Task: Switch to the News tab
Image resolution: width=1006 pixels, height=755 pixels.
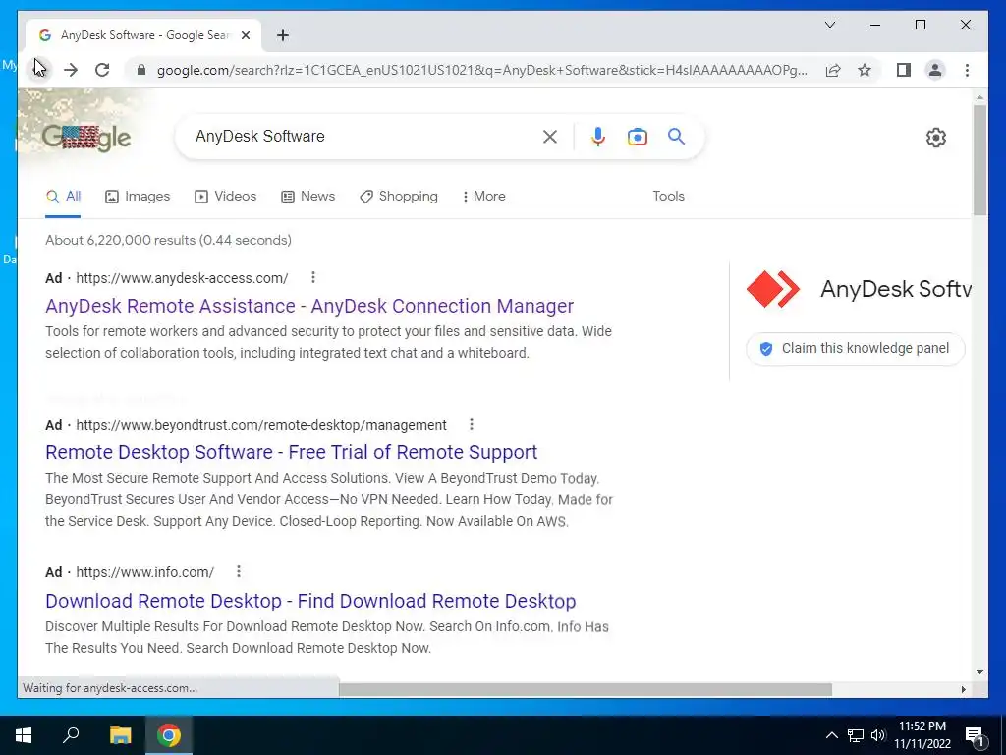Action: 307,197
